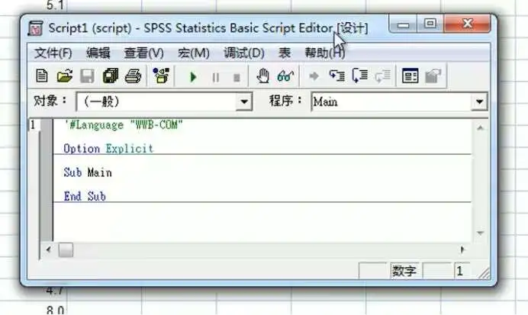Click the horizontal scrollbar thumb
Screen dimensions: 528x315
point(66,250)
